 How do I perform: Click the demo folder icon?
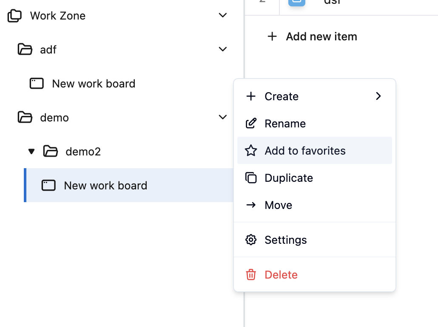coord(25,117)
